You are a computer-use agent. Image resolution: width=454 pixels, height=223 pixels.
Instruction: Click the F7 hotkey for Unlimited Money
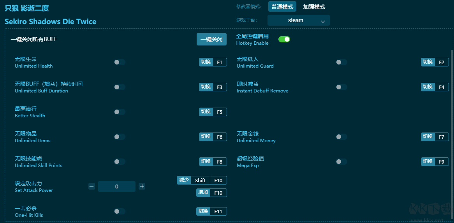pyautogui.click(x=435, y=137)
